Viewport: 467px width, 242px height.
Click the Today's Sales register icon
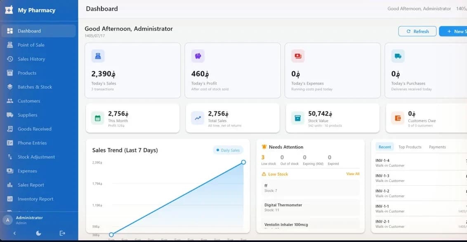coord(98,56)
